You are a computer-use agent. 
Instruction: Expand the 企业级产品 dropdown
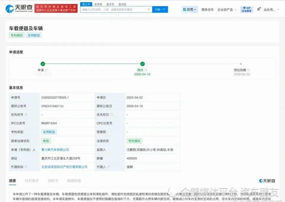point(227,10)
